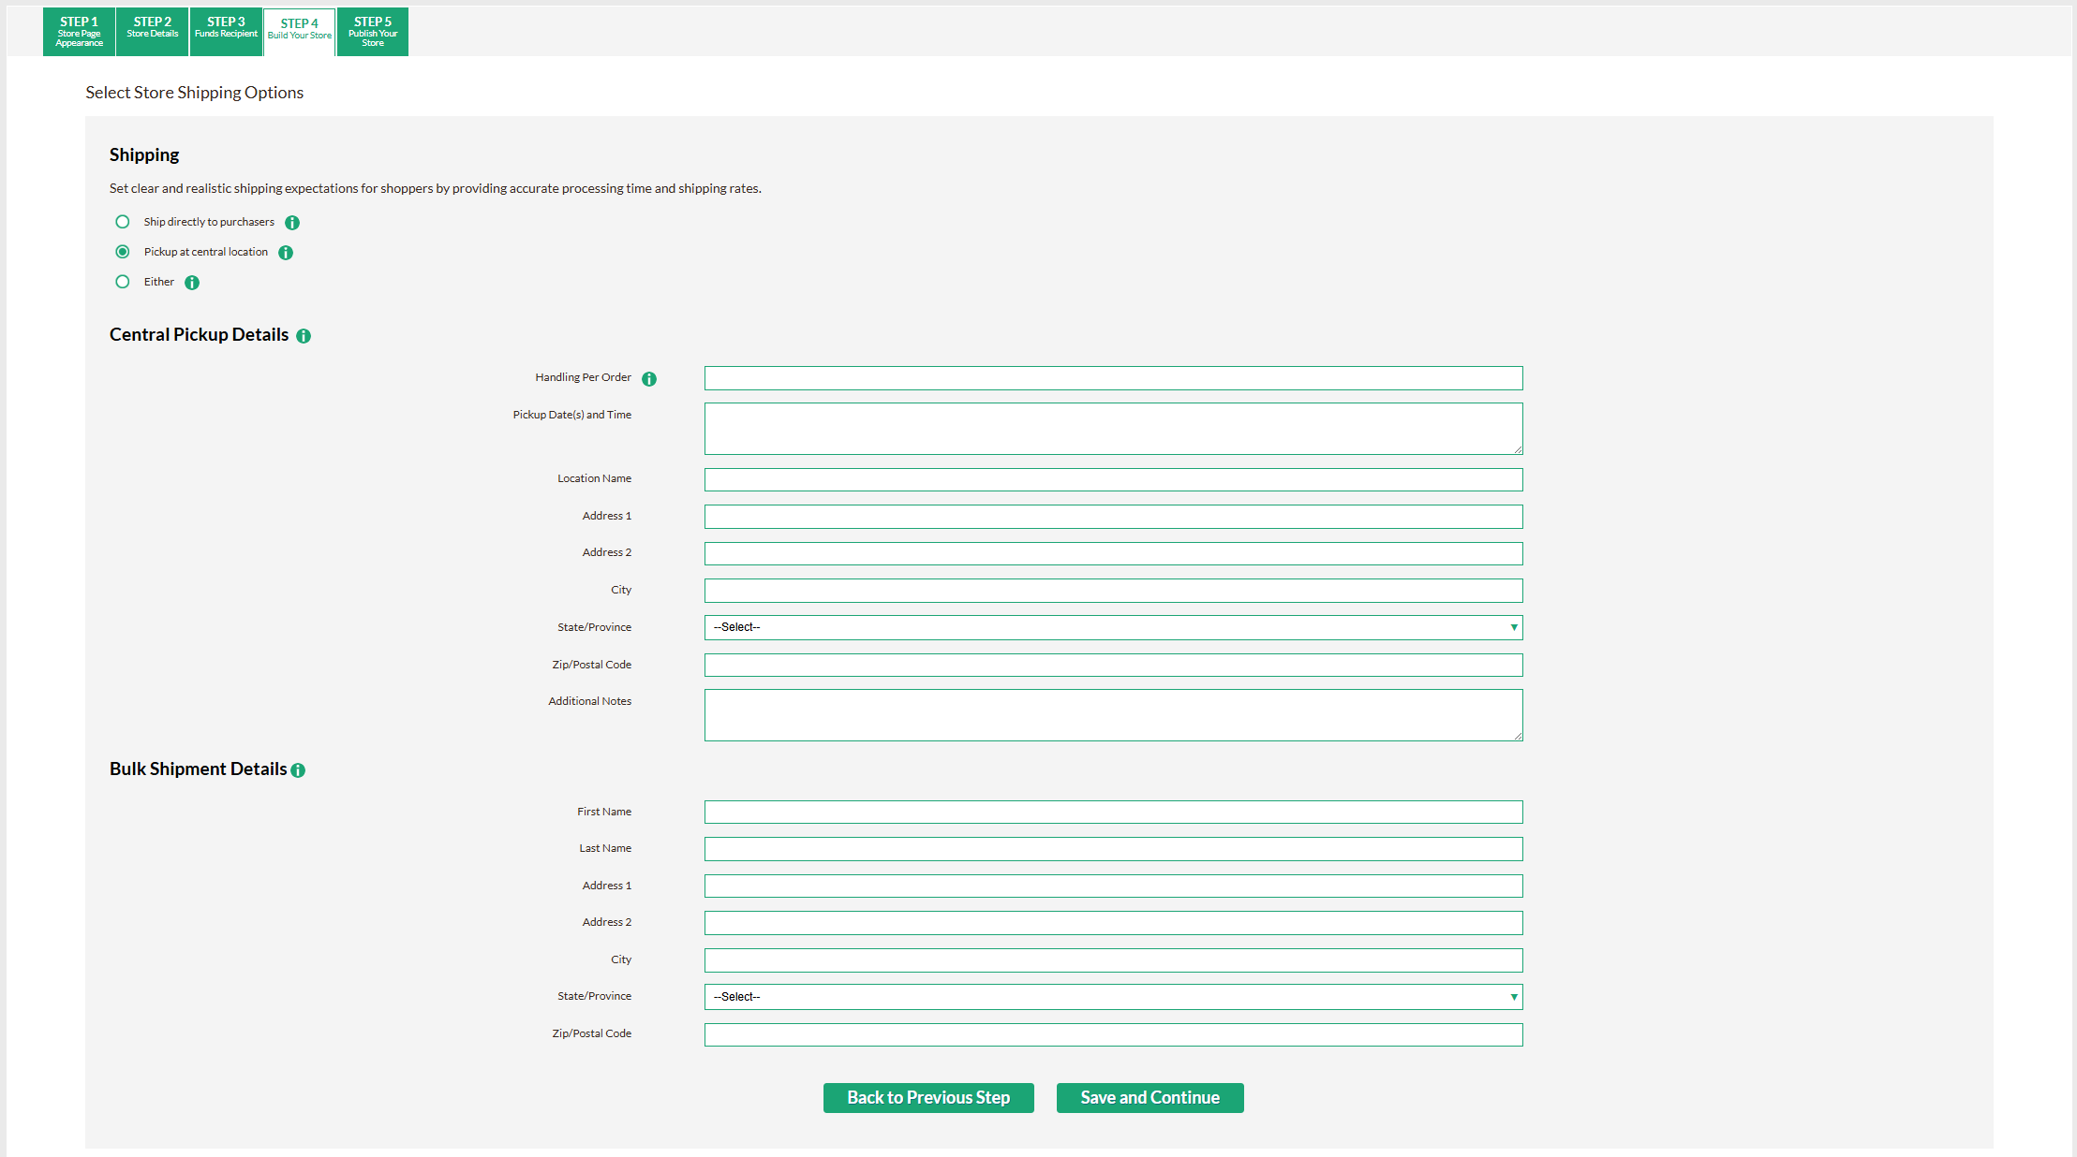
Task: Go to Step 1 Store Page Appearance tab
Action: pyautogui.click(x=80, y=32)
